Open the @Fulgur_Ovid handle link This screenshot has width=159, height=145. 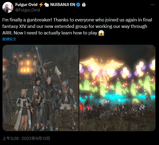[28, 10]
